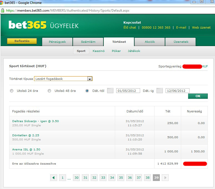The width and height of the screenshot is (215, 189).
Task: Go to page 1
Action: click(62, 178)
